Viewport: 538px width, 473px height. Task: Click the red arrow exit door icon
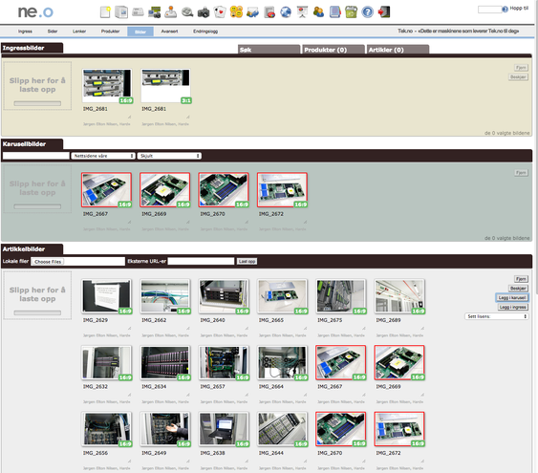pos(384,12)
